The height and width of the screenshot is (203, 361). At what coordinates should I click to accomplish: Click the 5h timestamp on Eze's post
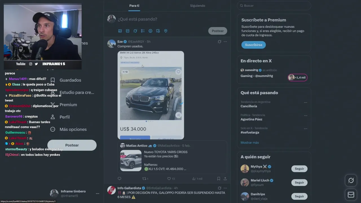click(x=149, y=42)
